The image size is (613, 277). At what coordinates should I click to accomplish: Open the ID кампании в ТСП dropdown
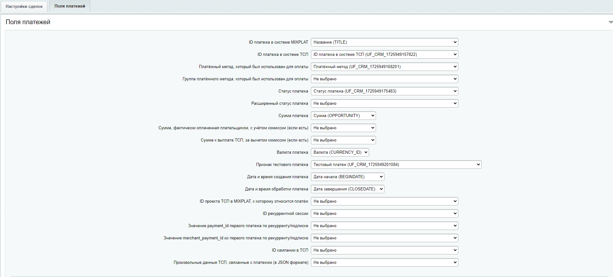(384, 250)
